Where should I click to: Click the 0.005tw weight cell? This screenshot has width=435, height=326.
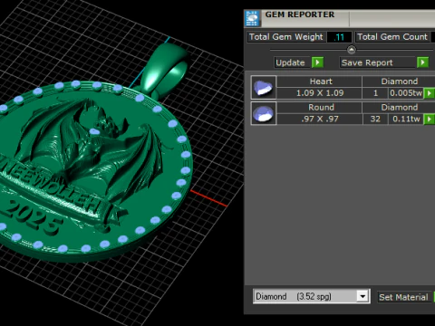pos(406,93)
